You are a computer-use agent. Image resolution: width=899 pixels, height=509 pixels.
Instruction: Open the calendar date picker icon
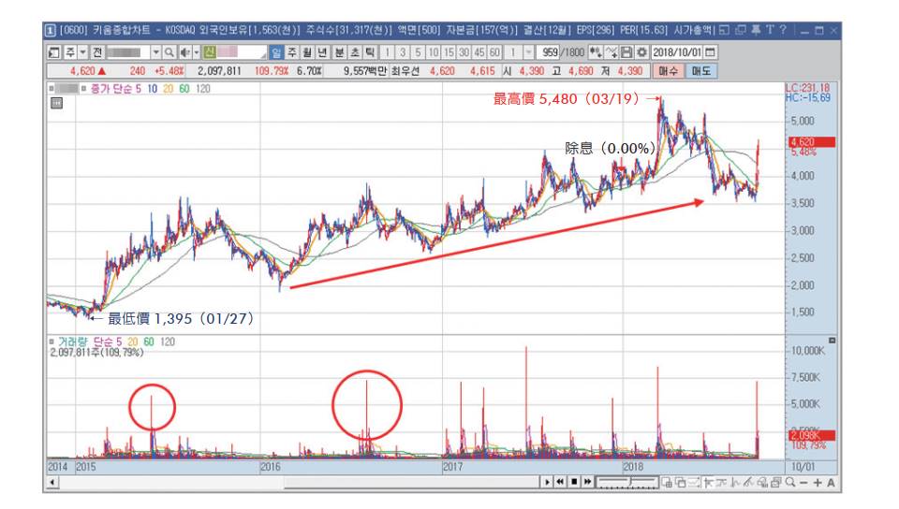711,52
